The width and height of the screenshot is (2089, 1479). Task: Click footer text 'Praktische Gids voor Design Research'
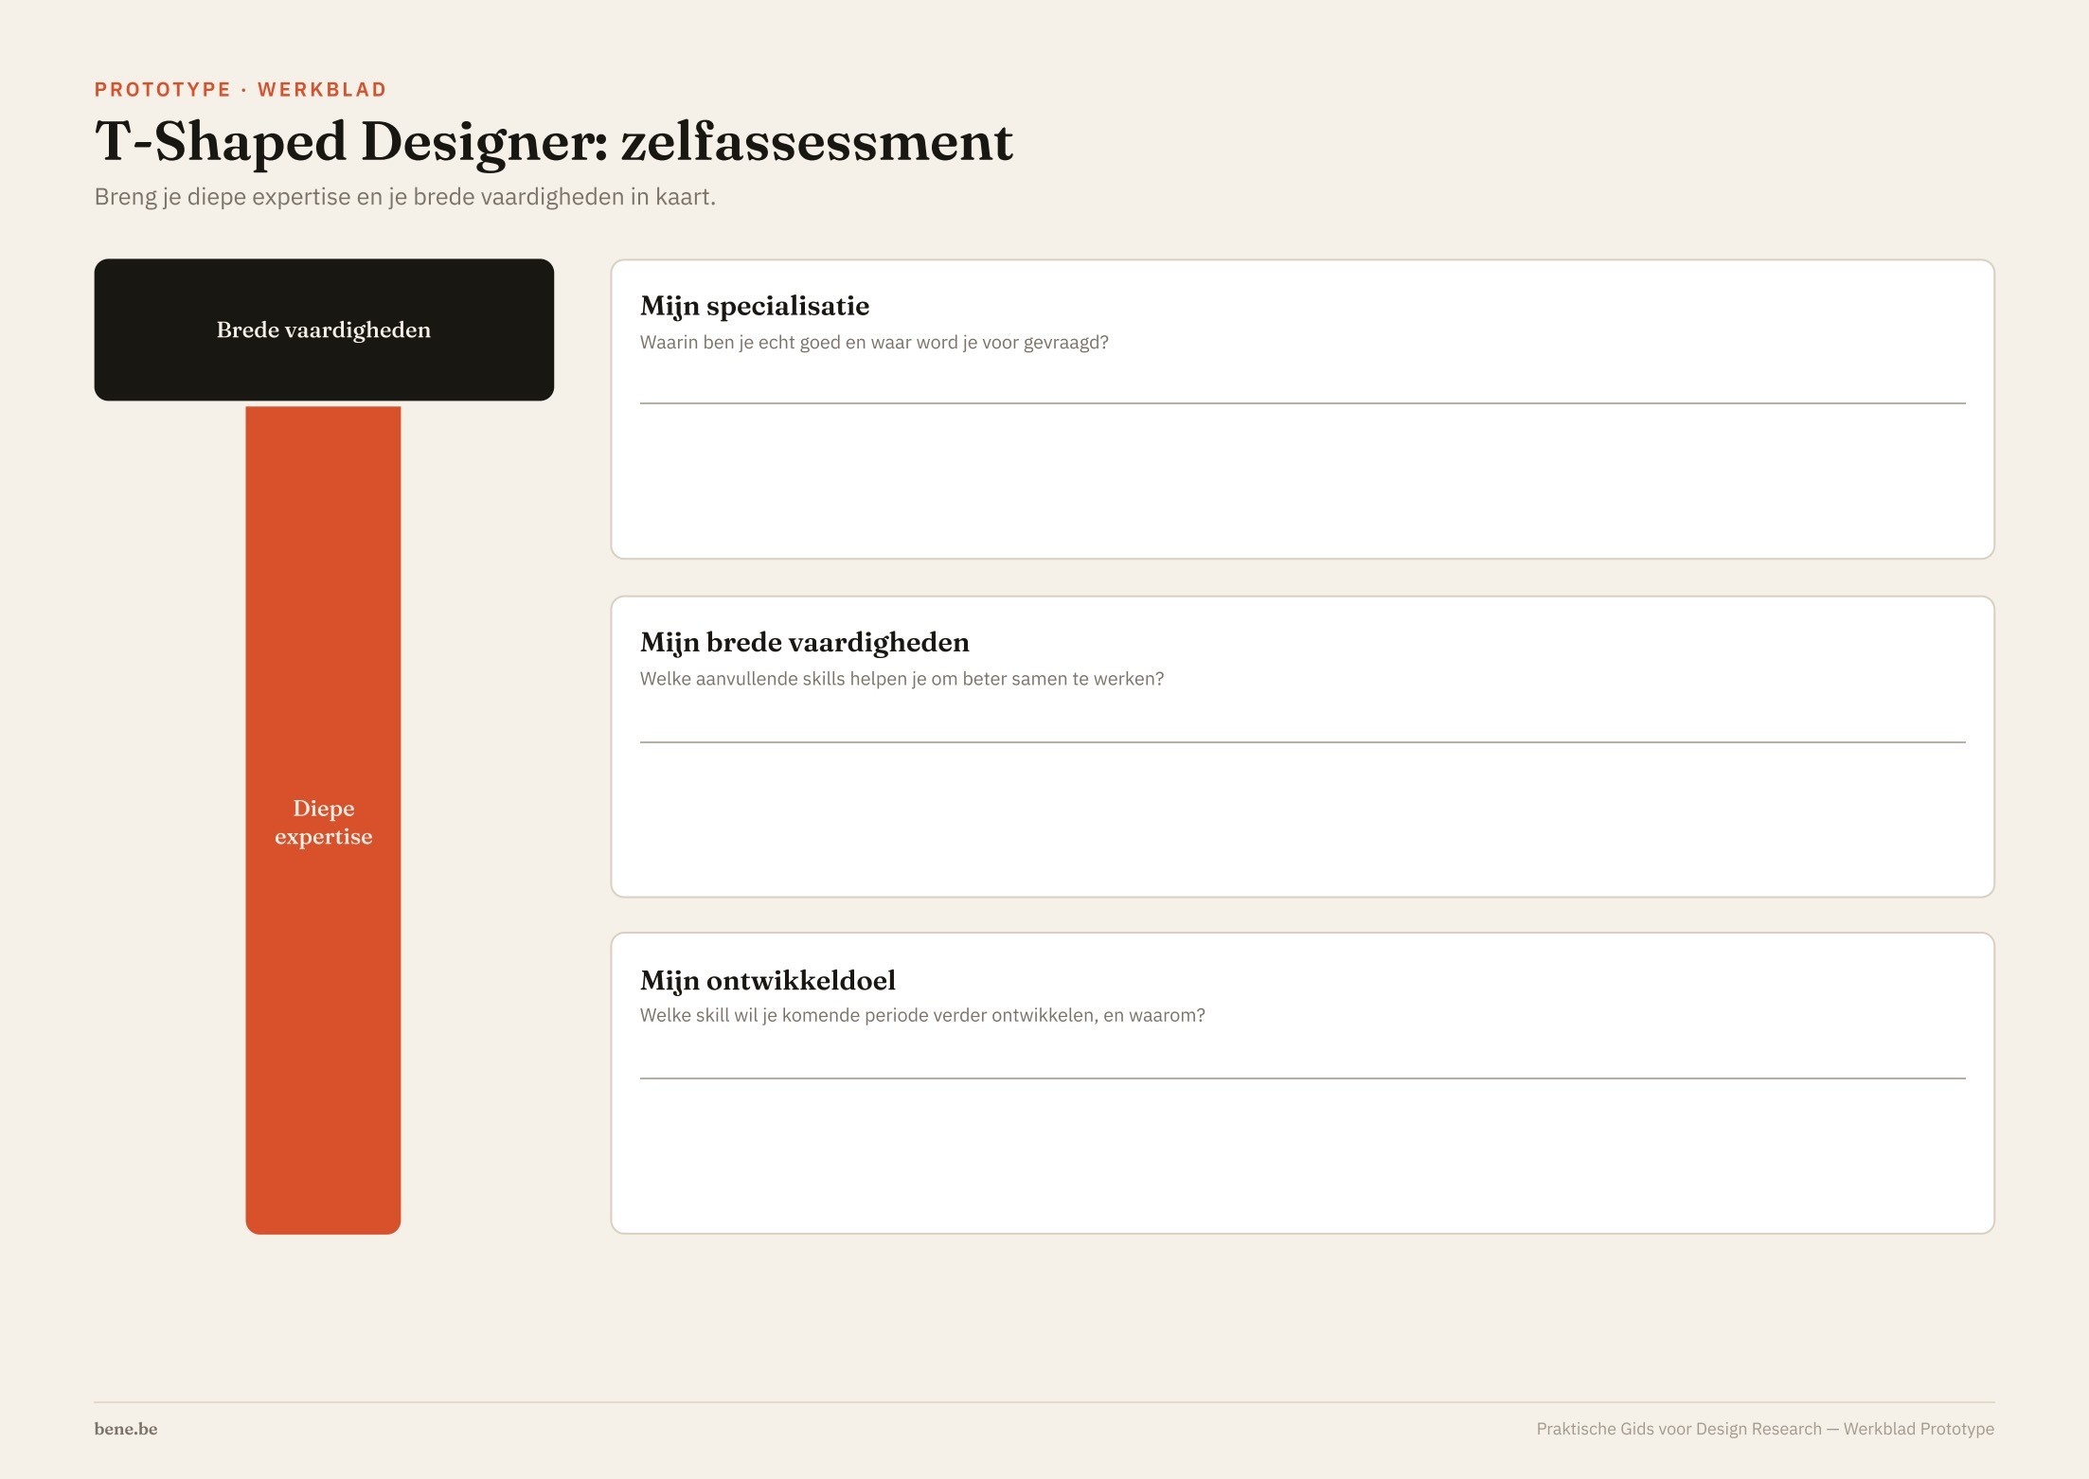[x=1679, y=1429]
